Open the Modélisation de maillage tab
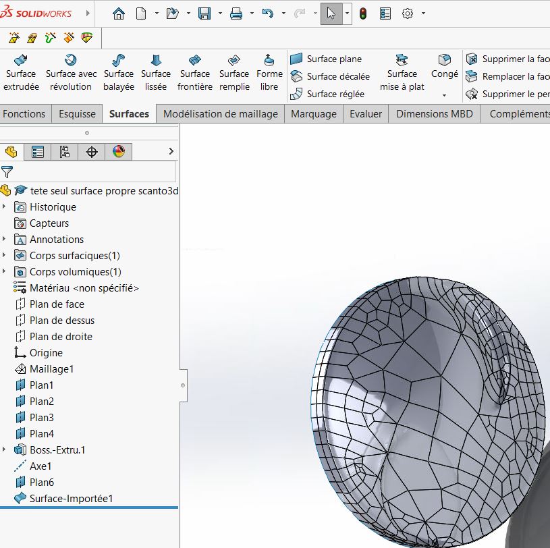This screenshot has height=548, width=550. click(x=220, y=114)
